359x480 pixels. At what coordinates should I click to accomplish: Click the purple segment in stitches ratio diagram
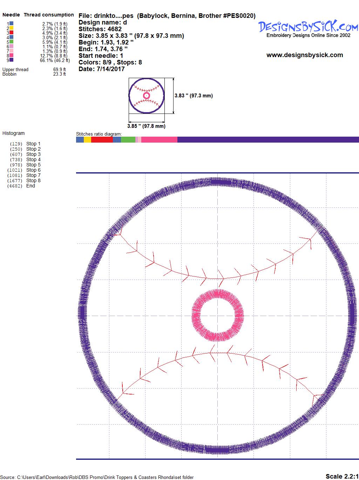[x=268, y=140]
